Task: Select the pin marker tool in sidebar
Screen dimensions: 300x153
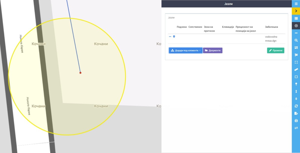Action: 296,84
